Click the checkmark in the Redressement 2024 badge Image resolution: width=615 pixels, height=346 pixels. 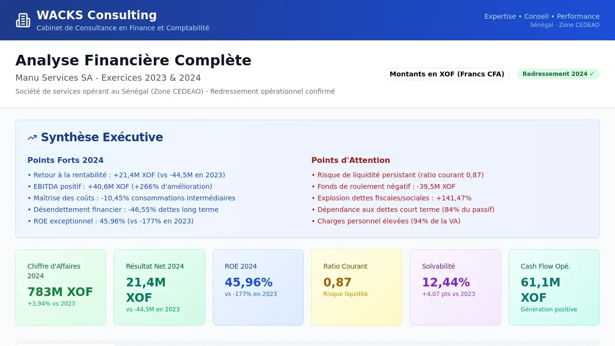point(592,74)
